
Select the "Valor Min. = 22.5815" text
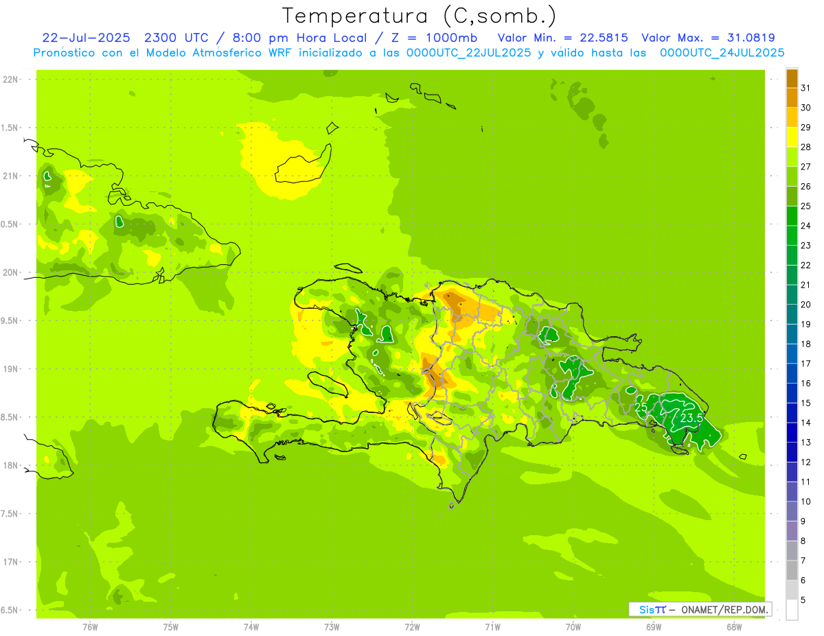(562, 38)
